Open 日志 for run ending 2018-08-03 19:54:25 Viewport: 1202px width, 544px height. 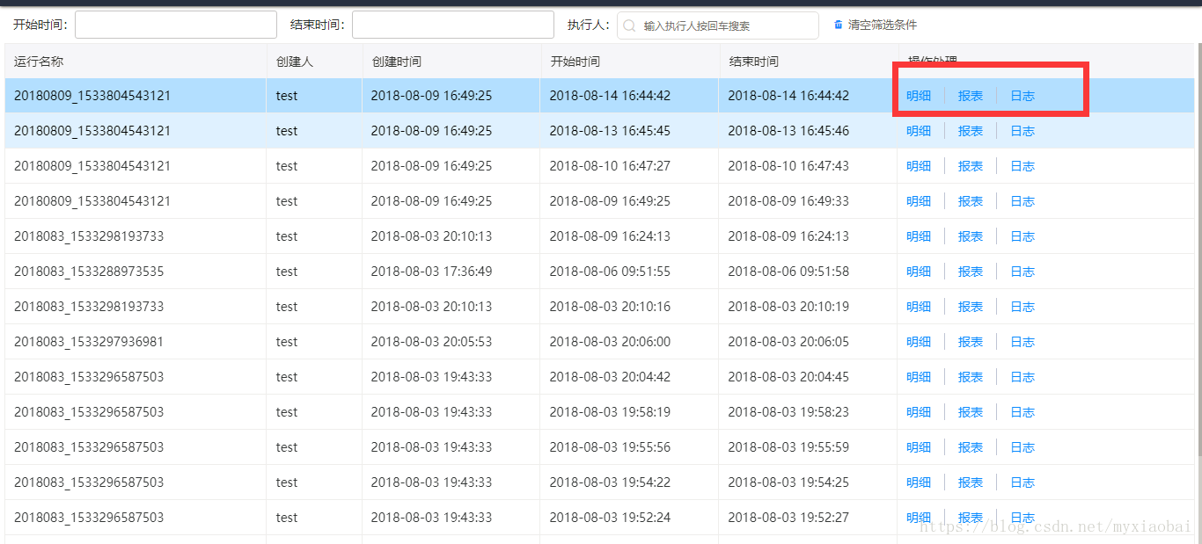click(1022, 482)
